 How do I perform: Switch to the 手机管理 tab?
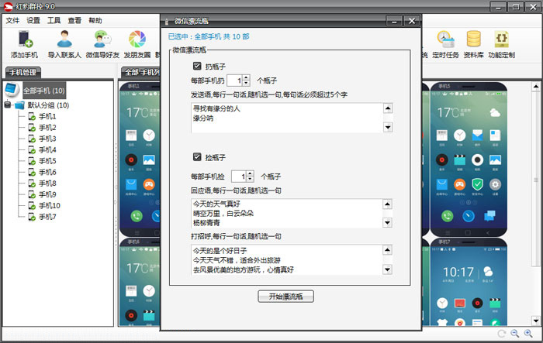22,72
